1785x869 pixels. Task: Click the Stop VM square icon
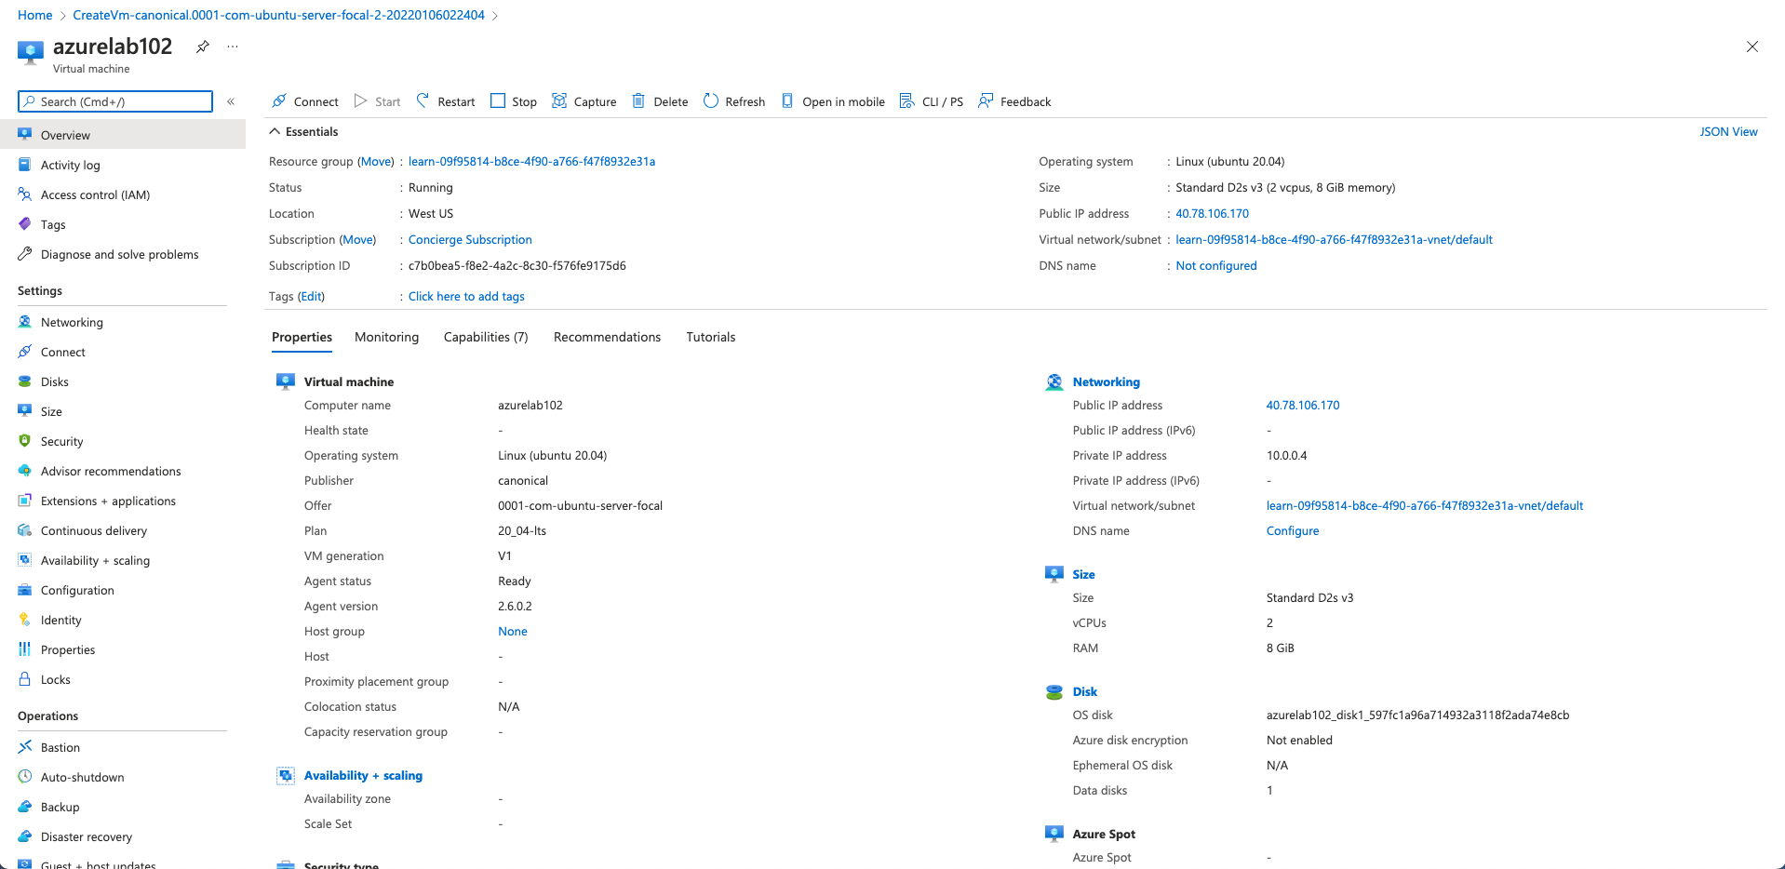(x=498, y=100)
